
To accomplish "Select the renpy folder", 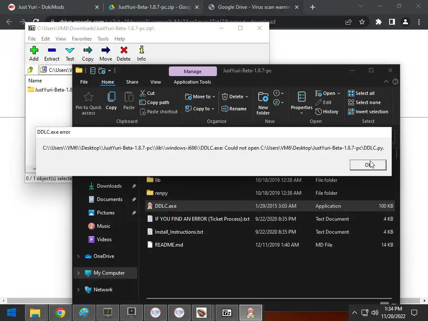I will tap(270, 193).
